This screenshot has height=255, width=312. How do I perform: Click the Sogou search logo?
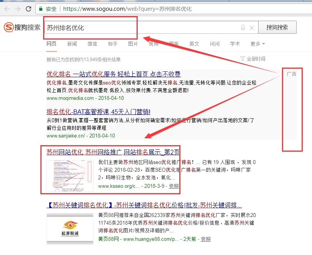click(22, 27)
